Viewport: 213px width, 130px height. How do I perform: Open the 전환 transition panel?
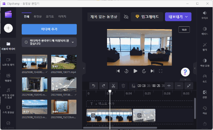pyautogui.click(x=205, y=94)
